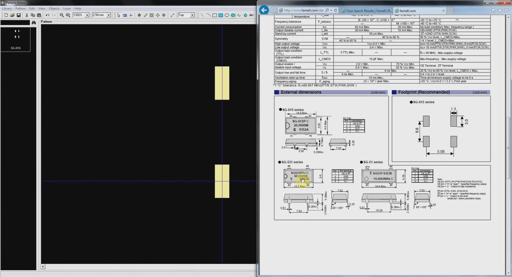Image resolution: width=512 pixels, height=277 pixels.
Task: Click the browser Tools gear icon
Action: (506, 10)
